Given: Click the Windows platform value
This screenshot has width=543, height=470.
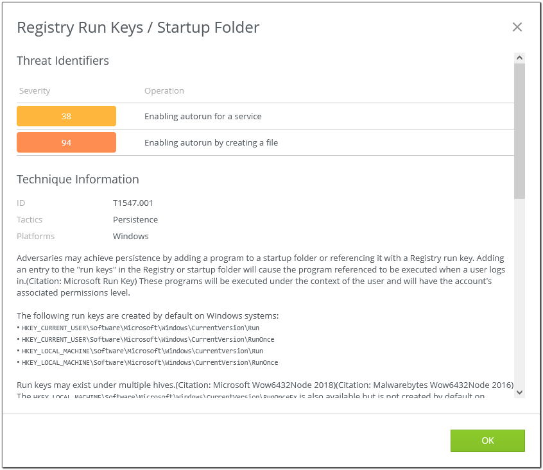Looking at the screenshot, I should (x=131, y=237).
